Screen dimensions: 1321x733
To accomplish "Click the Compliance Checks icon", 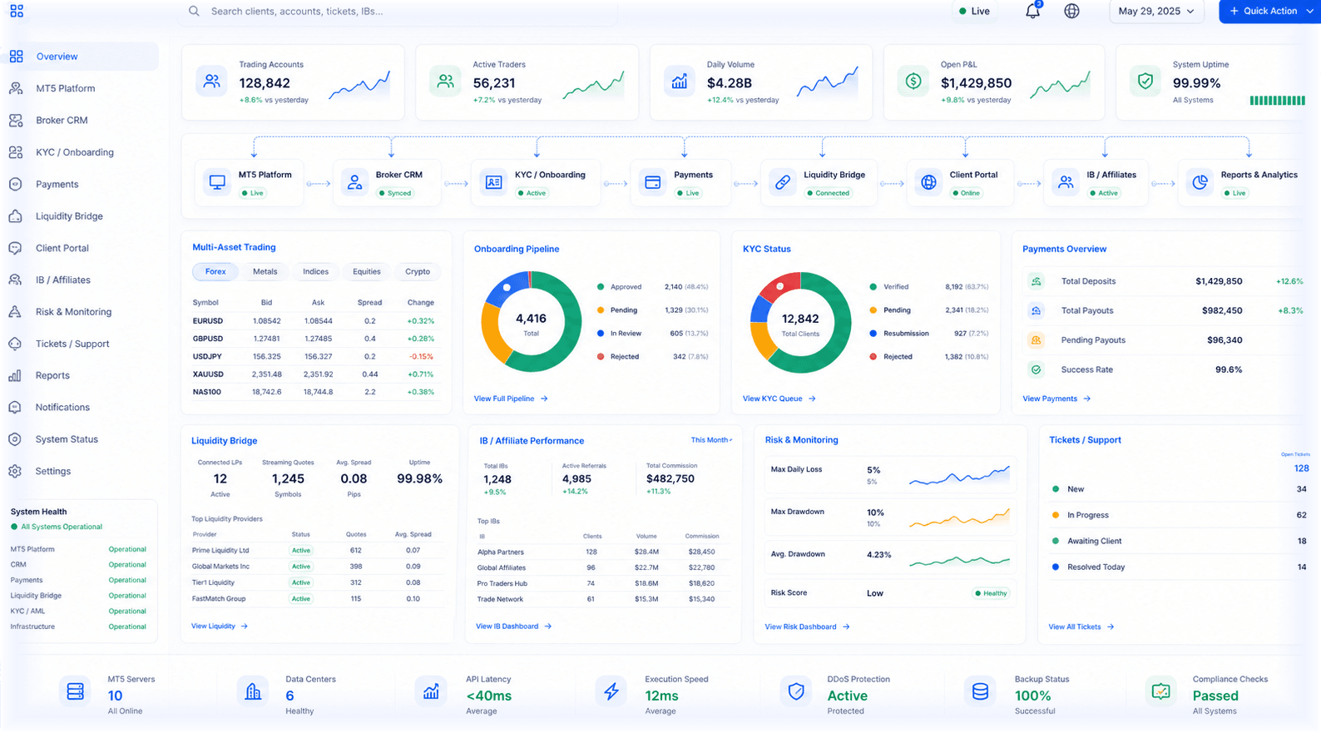I will 1160,691.
